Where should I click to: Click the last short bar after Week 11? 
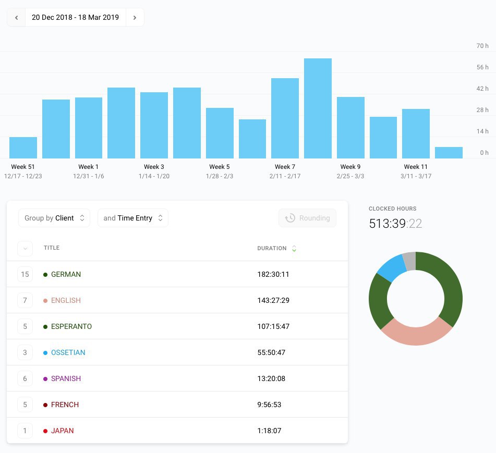coord(449,153)
